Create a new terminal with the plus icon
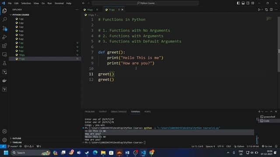The image size is (280, 157). (x=259, y=112)
